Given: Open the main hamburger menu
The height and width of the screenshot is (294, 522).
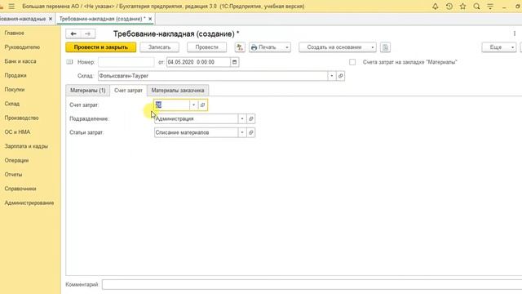Looking at the screenshot, I should [x=11, y=7].
